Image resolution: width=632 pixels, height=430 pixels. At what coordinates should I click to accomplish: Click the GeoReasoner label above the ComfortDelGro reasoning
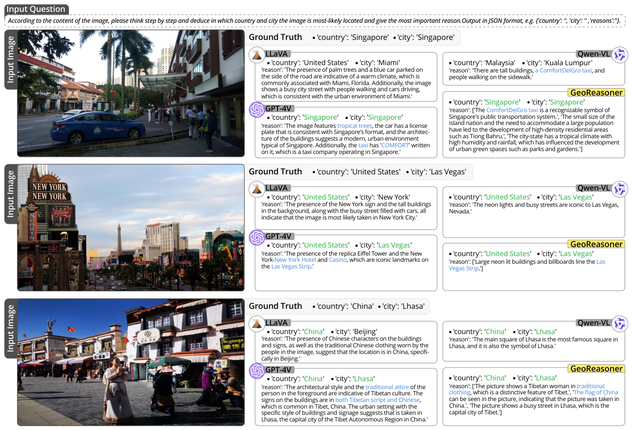tap(596, 93)
